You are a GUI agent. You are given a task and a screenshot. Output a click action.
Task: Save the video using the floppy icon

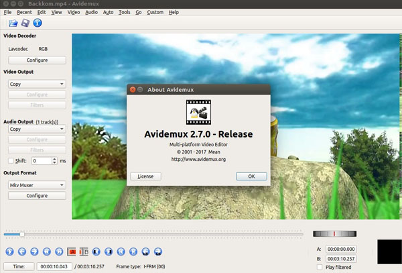click(25, 23)
